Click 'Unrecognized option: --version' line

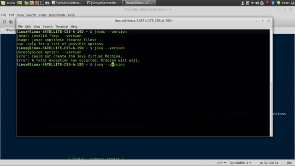49,52
